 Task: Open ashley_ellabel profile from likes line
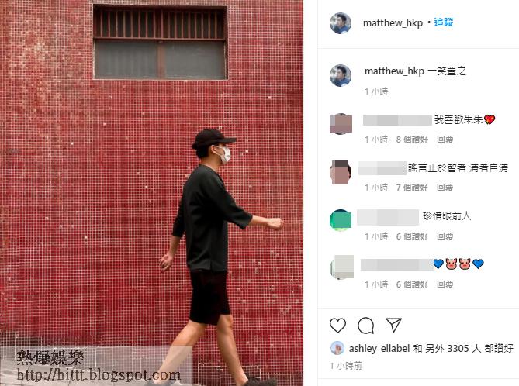coord(379,348)
